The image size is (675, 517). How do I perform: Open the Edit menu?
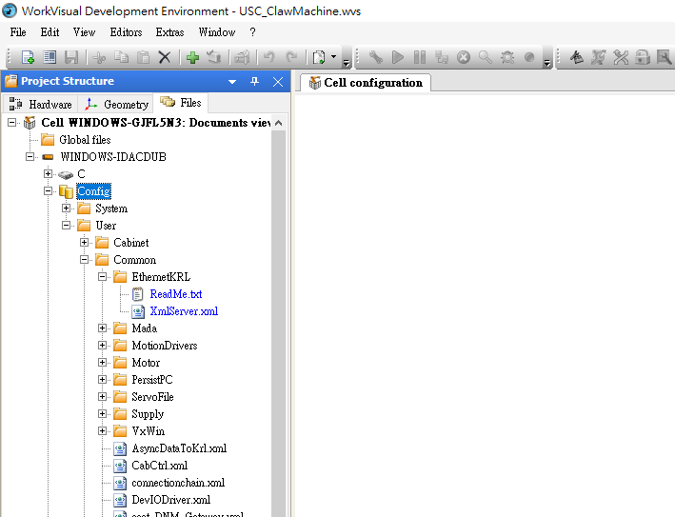tap(50, 32)
